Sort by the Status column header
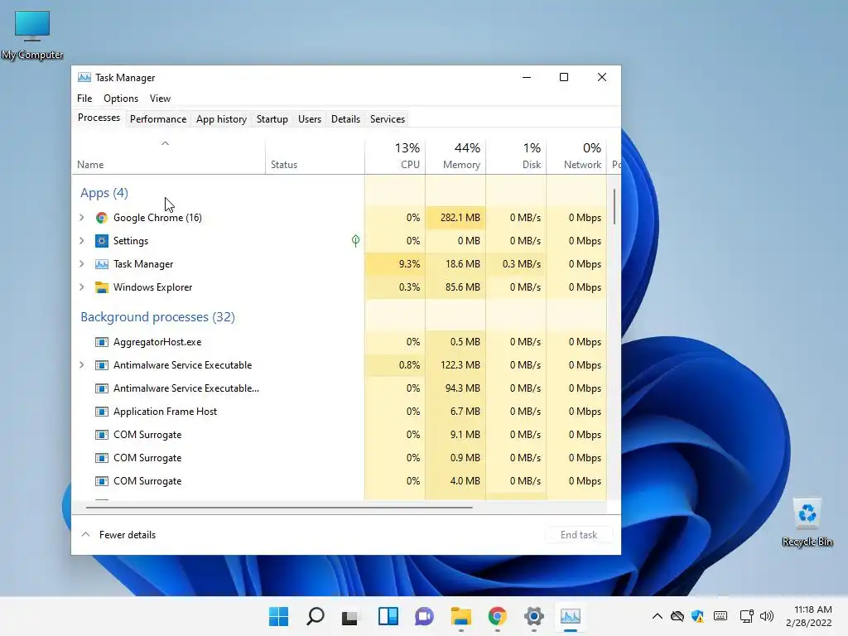This screenshot has height=636, width=848. click(x=315, y=156)
